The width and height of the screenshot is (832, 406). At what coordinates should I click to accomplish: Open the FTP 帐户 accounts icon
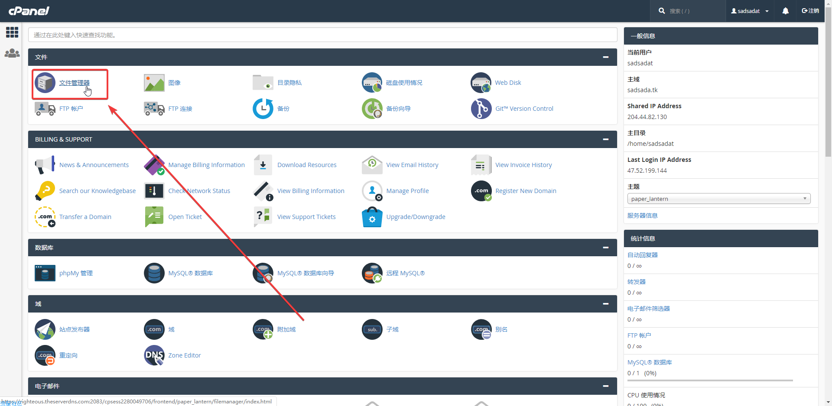(45, 109)
